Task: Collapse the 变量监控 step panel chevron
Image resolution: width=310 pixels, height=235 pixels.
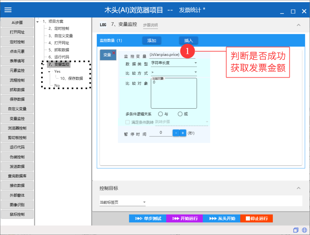Action: [298, 24]
